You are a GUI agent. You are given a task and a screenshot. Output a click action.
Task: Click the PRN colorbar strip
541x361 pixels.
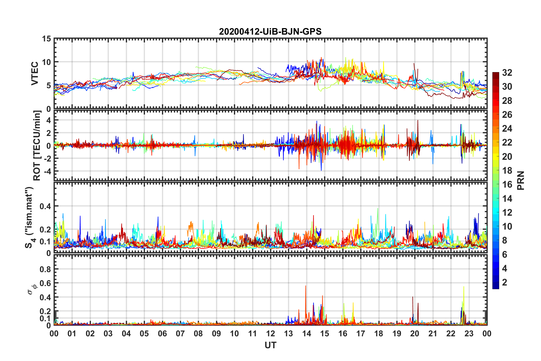click(495, 181)
